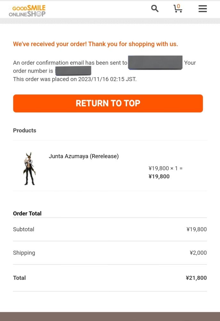This screenshot has width=220, height=321.
Task: Click the redacted email address box
Action: click(x=155, y=63)
